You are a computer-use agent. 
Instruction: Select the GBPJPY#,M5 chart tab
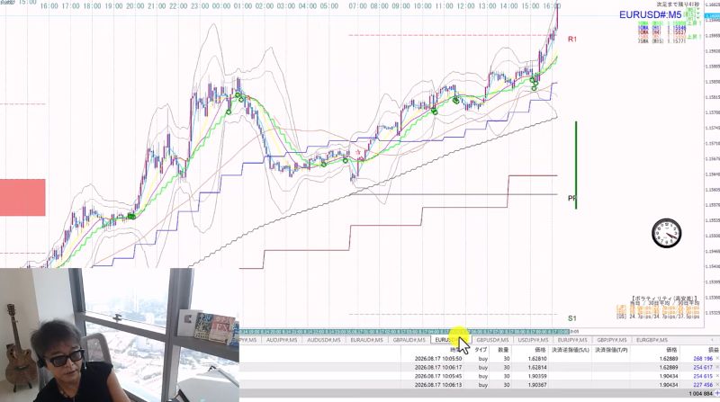612,340
